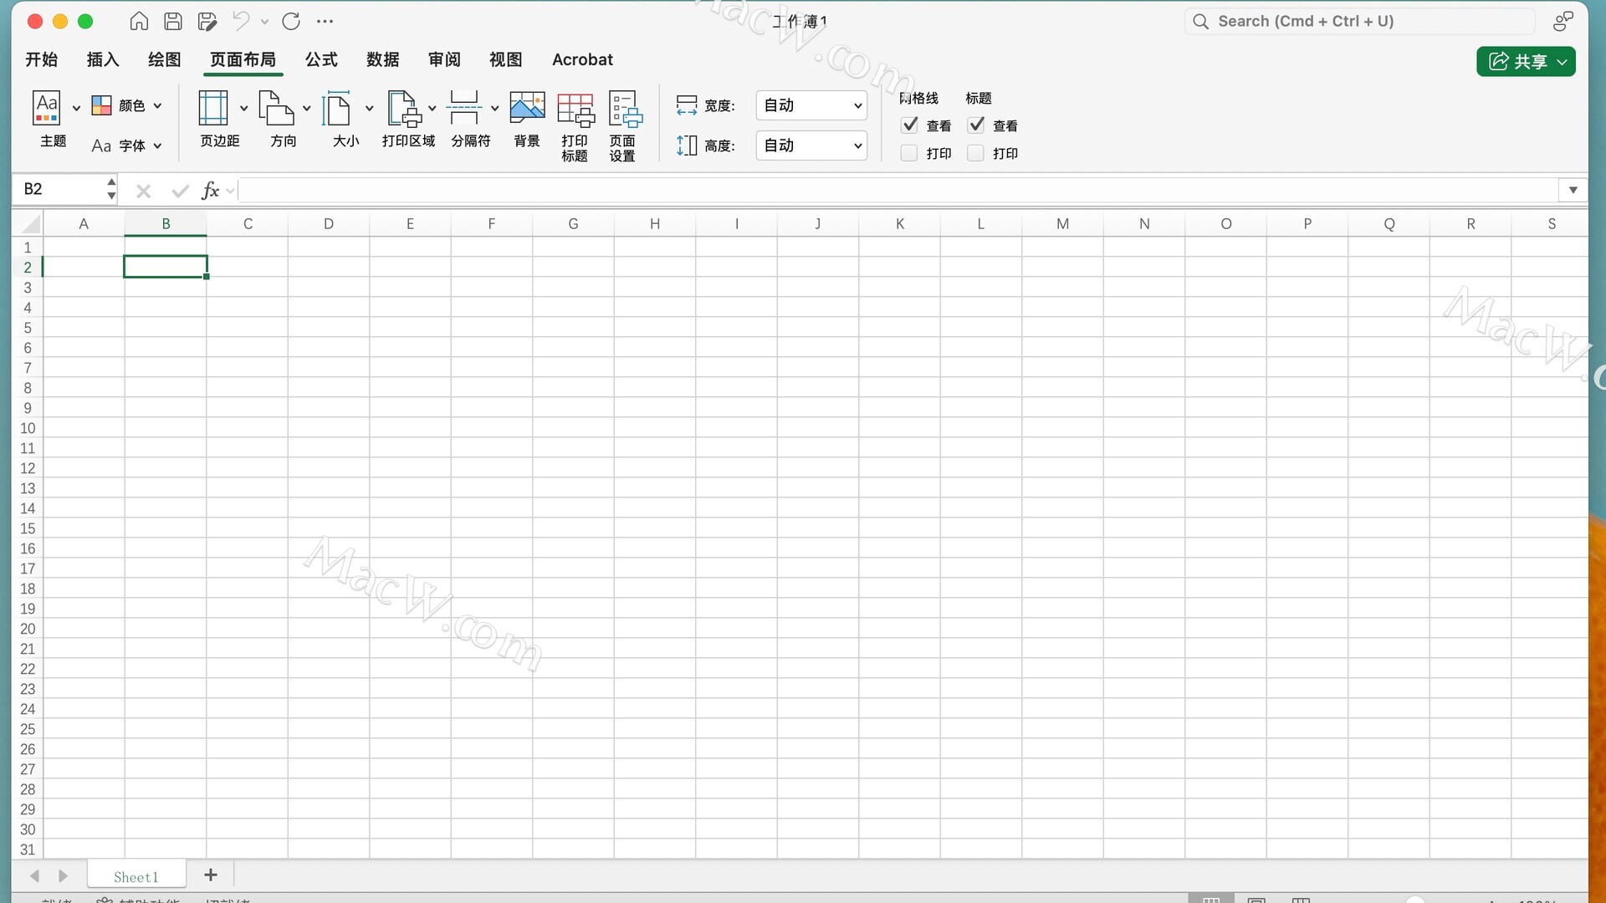Screen dimensions: 1606x903
Task: Open Height (高度) auto combo box
Action: tap(811, 145)
